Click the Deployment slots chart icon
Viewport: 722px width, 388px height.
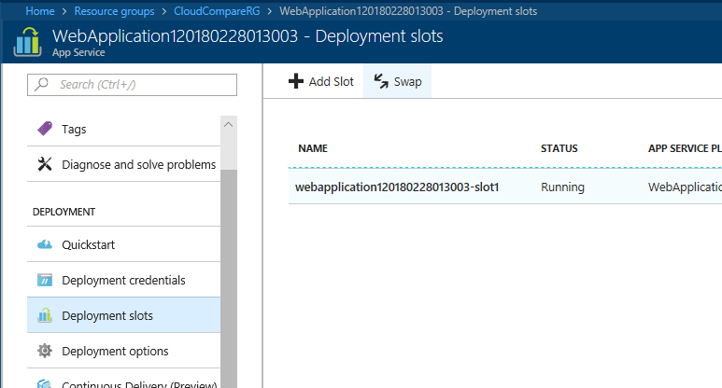45,315
